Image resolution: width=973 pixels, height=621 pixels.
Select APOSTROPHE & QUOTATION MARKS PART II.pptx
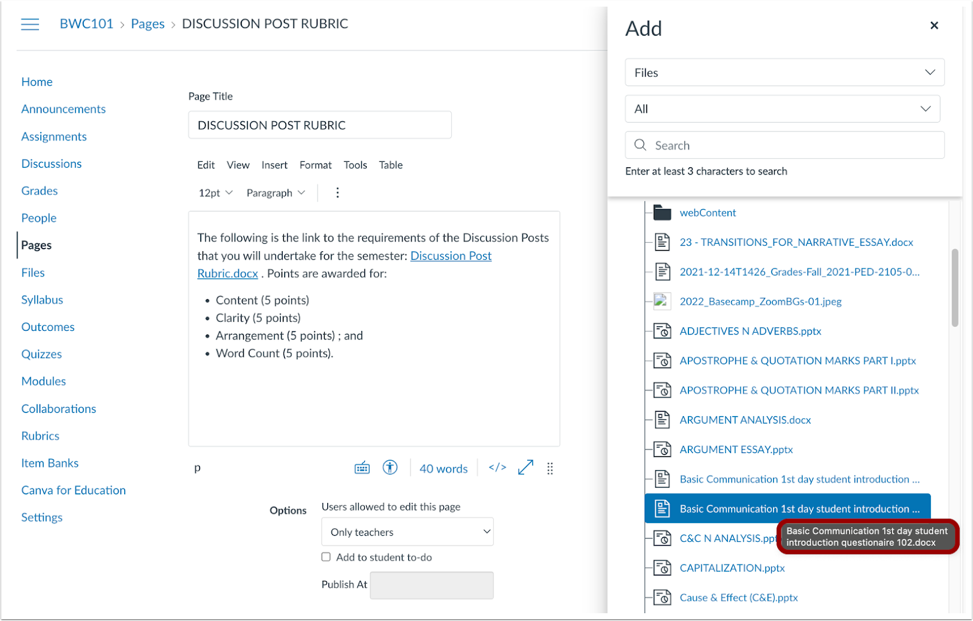click(x=798, y=390)
